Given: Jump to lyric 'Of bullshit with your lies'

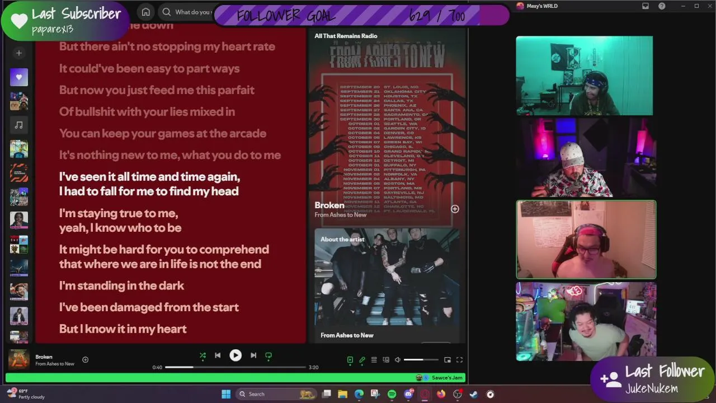Looking at the screenshot, I should coord(147,112).
